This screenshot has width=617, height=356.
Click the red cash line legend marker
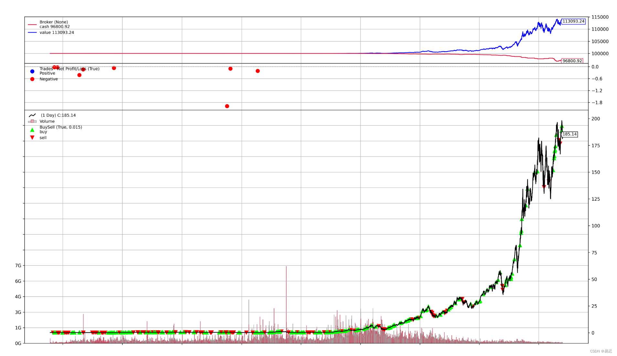pos(32,24)
